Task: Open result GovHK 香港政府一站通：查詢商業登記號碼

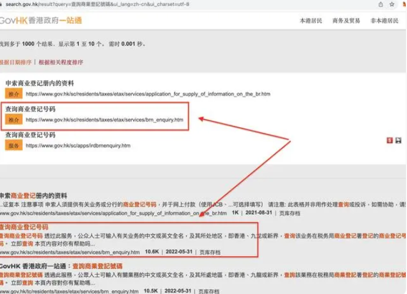Action: click(x=61, y=266)
